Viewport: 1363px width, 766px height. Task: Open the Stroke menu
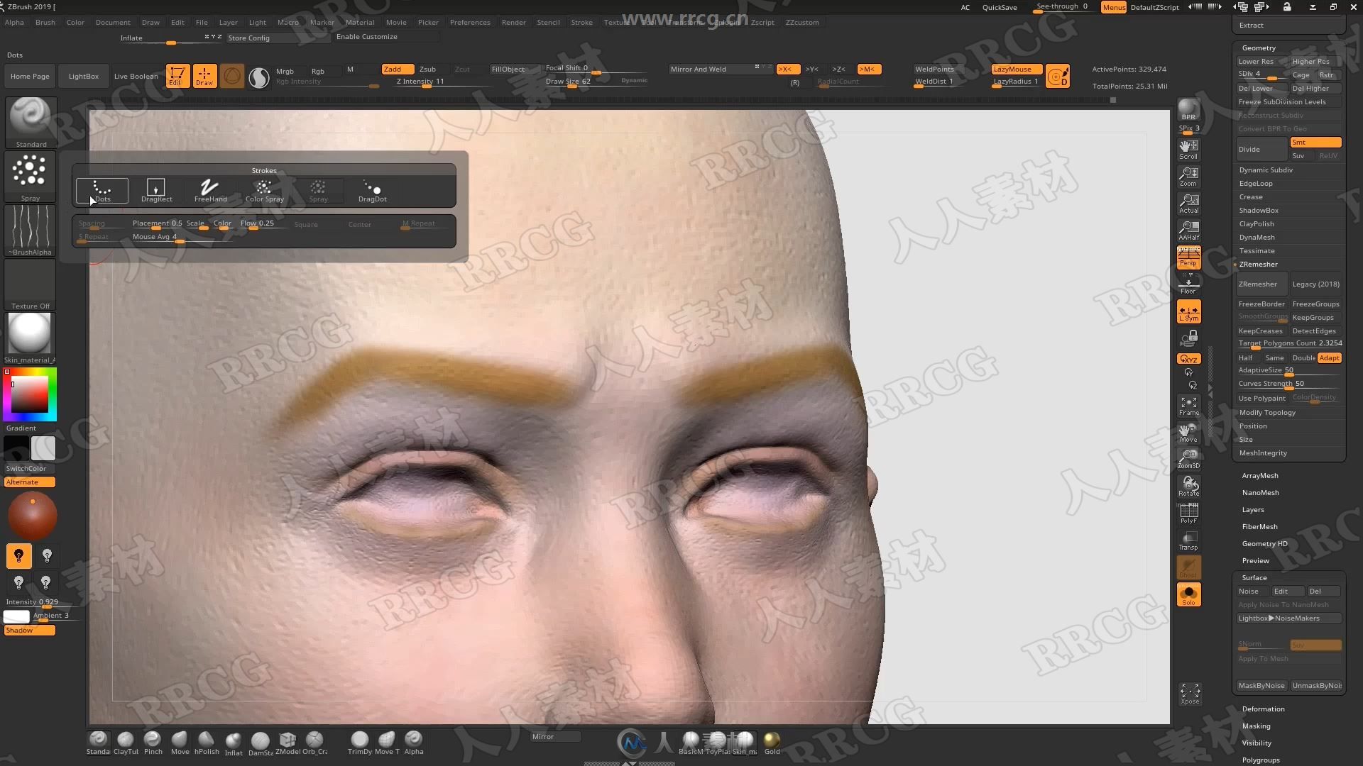point(581,22)
